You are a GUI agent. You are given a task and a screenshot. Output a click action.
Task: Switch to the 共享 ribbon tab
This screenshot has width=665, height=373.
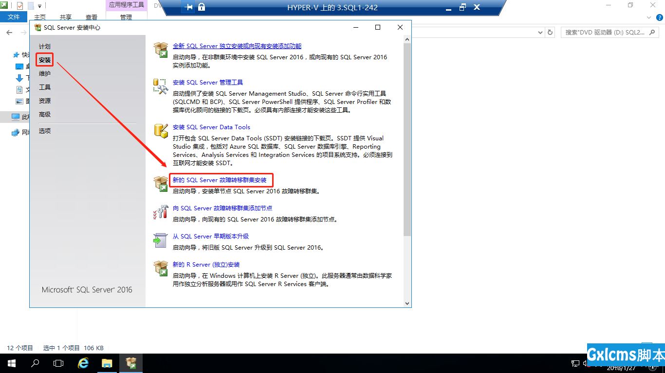point(66,17)
